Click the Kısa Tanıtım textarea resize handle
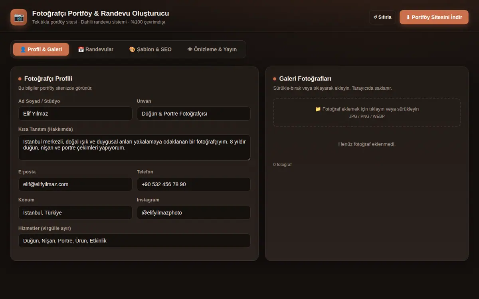 click(248, 158)
